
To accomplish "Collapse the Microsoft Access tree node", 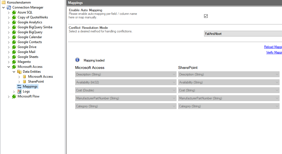I will point(9,67).
